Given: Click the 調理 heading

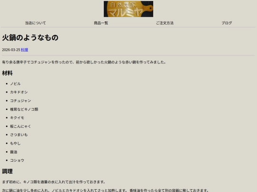Looking at the screenshot, I should (x=7, y=171).
